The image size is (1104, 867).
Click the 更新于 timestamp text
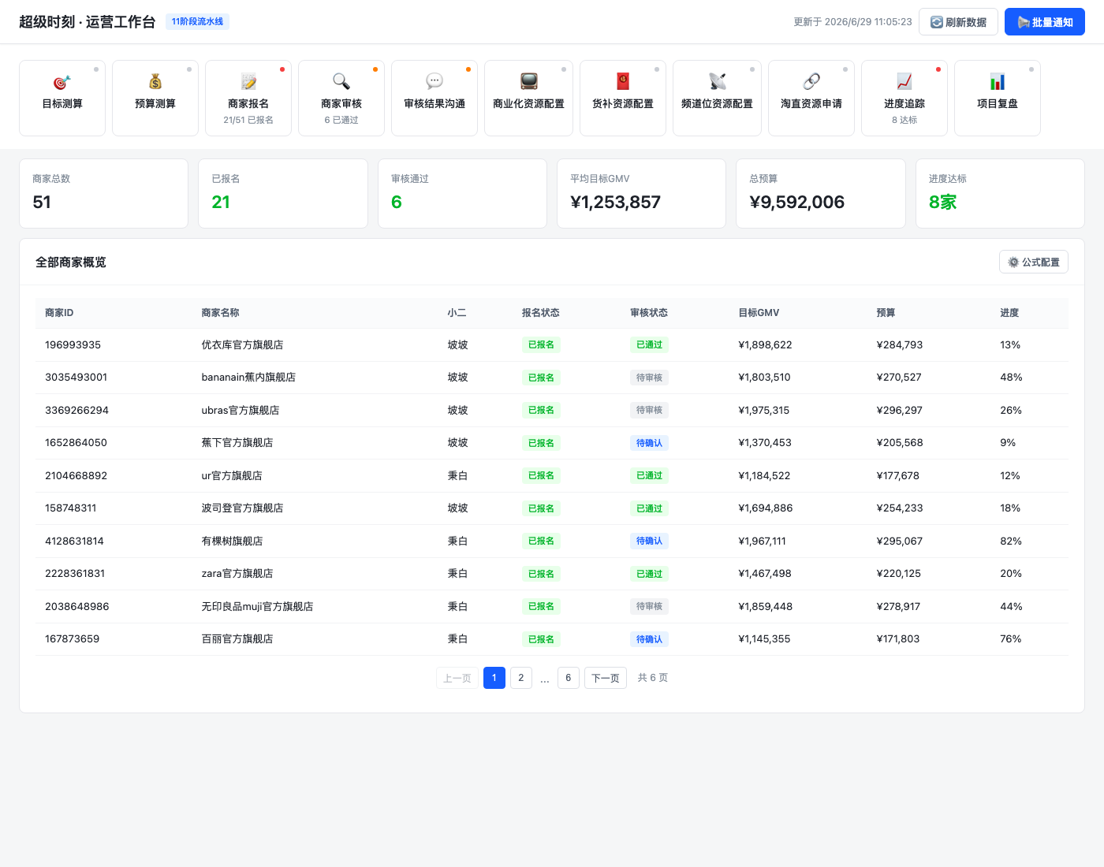coord(852,22)
